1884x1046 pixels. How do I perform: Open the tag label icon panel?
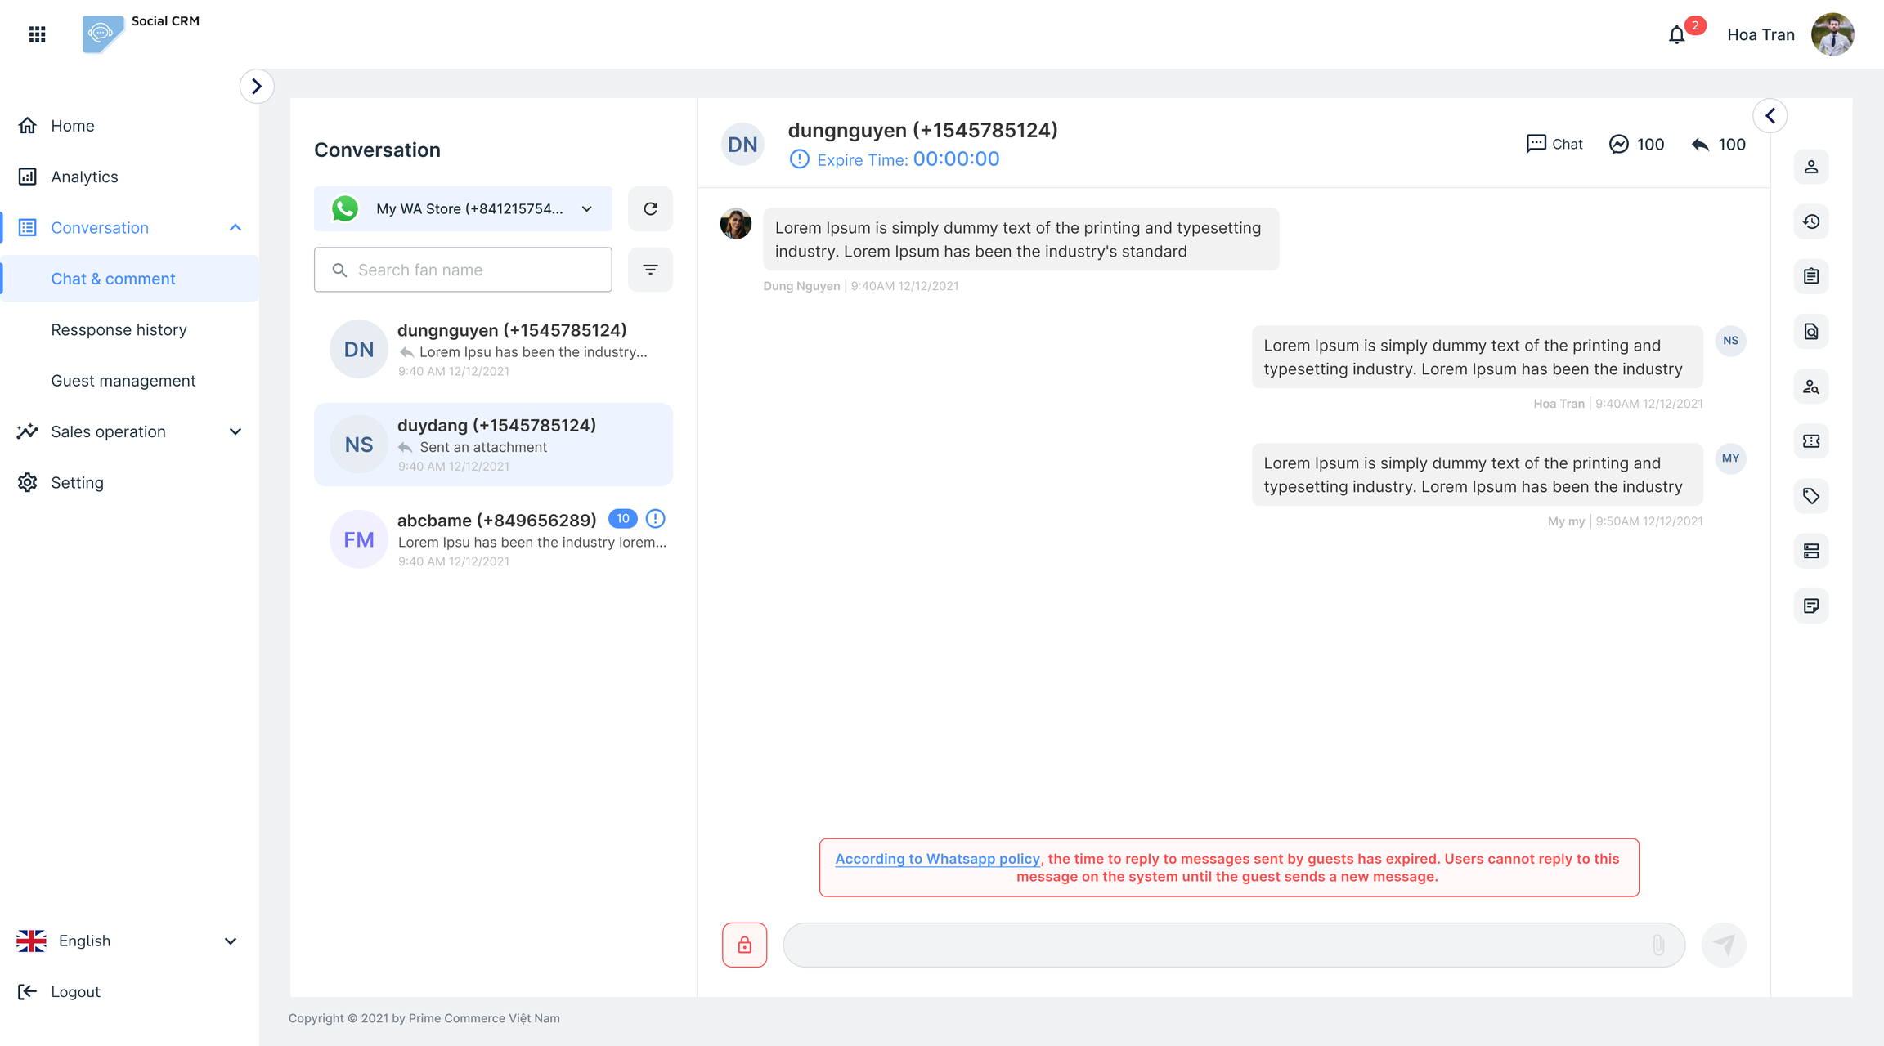1811,496
